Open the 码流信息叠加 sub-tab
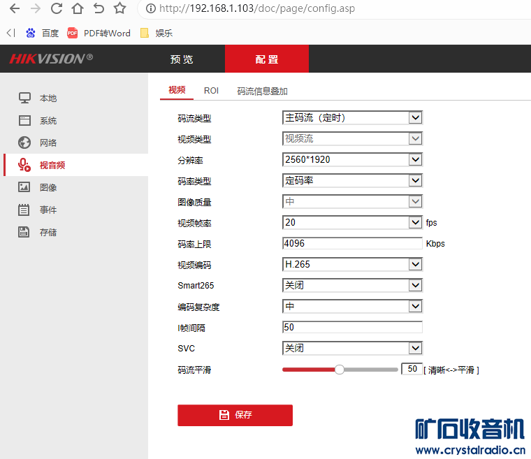 (262, 91)
